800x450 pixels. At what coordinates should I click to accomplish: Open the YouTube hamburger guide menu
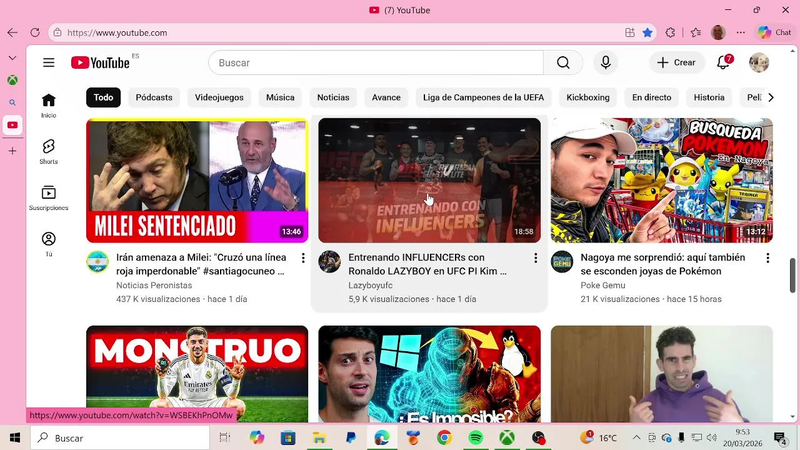click(x=49, y=62)
